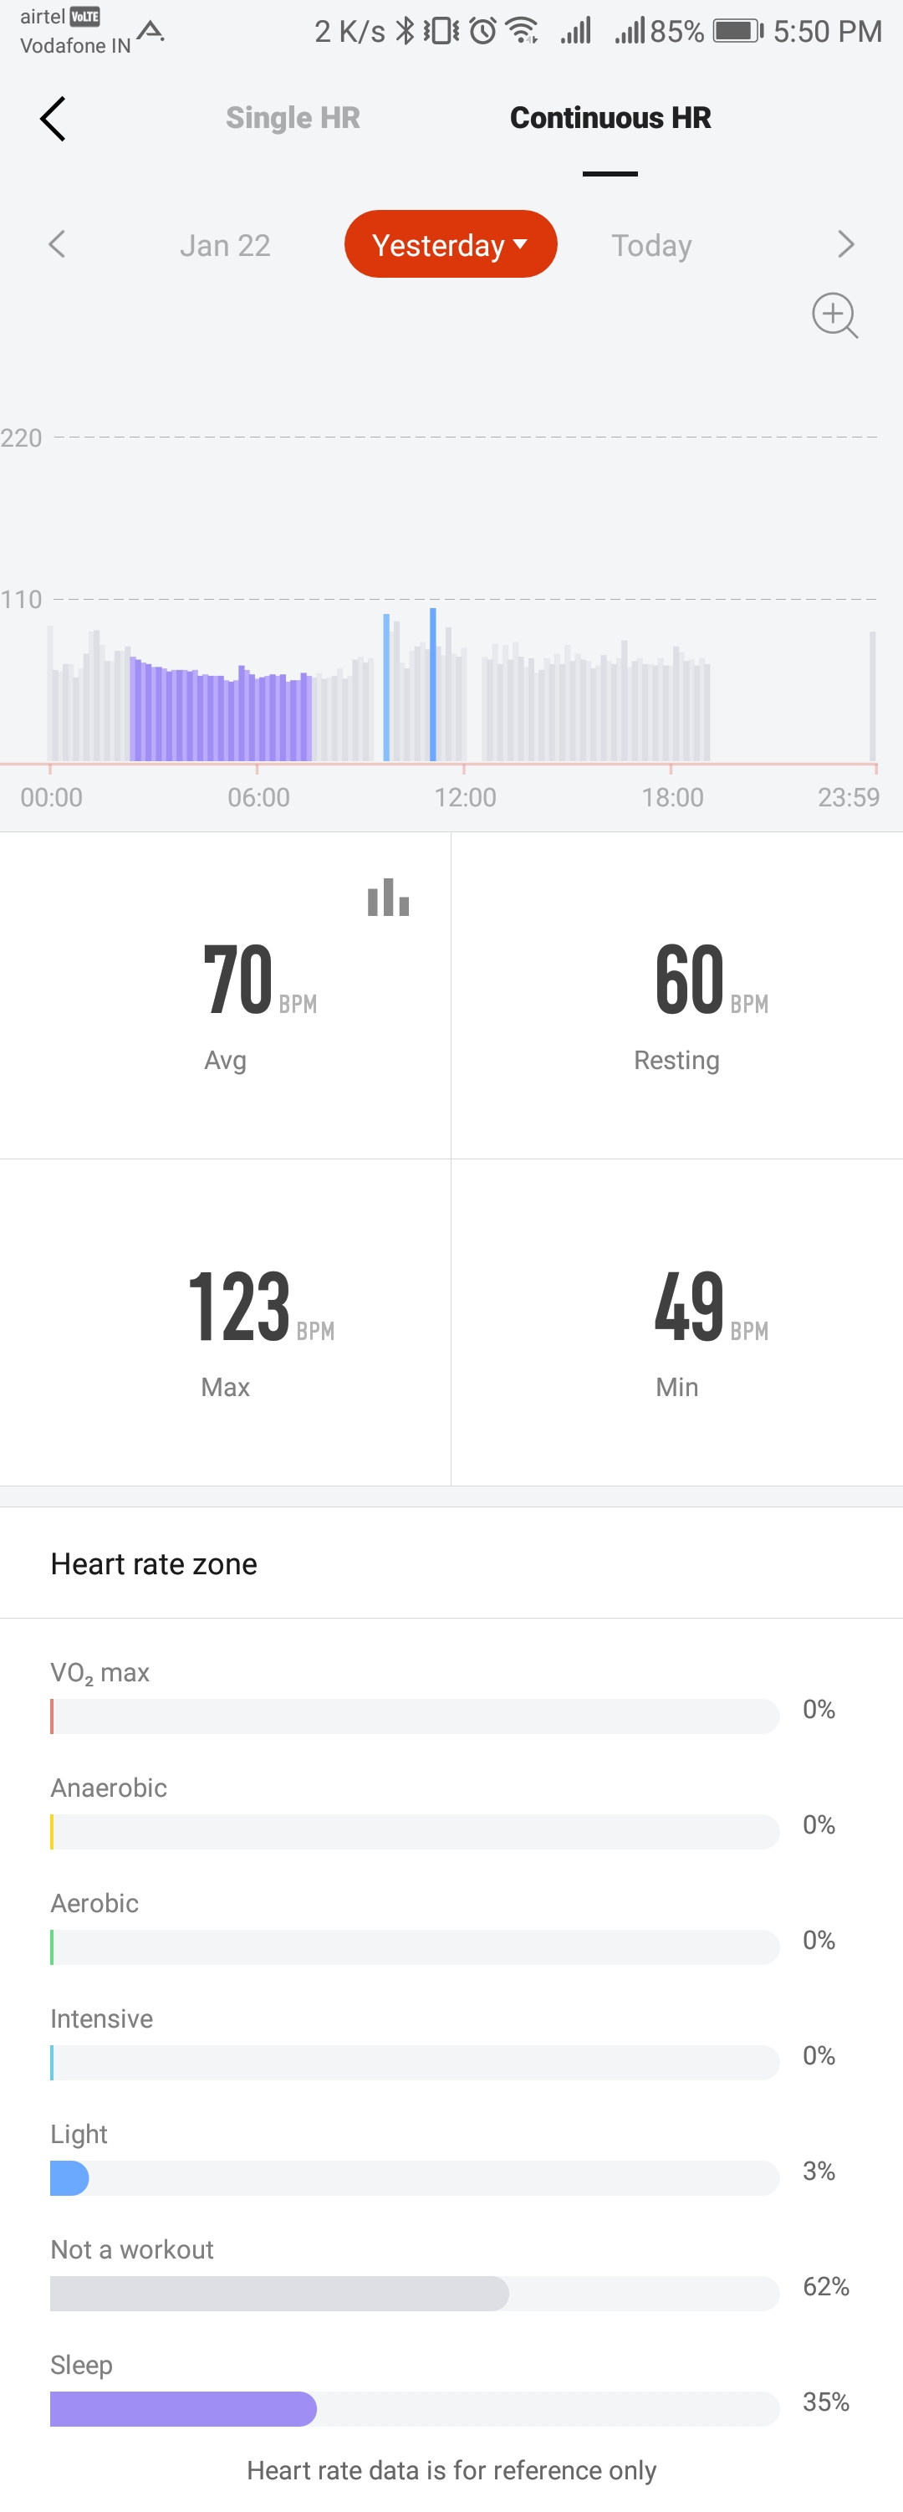903x2512 pixels.
Task: Tap the zoom magnifier on the chart
Action: pyautogui.click(x=834, y=315)
